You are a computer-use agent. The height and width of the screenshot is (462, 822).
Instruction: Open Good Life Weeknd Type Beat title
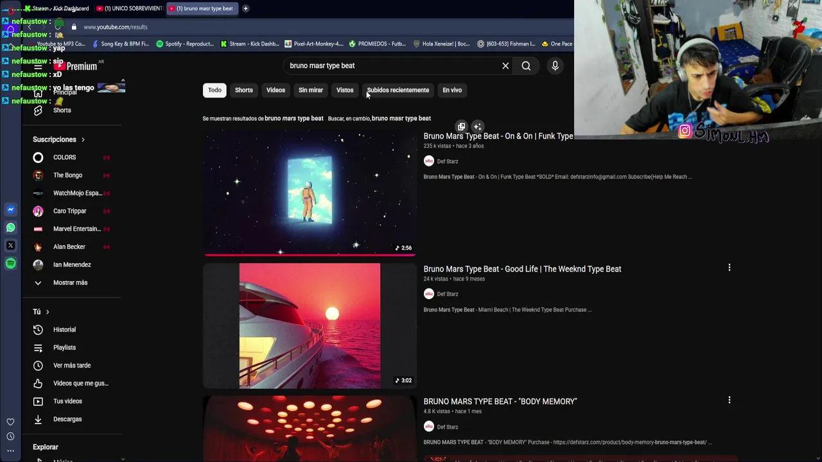pyautogui.click(x=522, y=269)
